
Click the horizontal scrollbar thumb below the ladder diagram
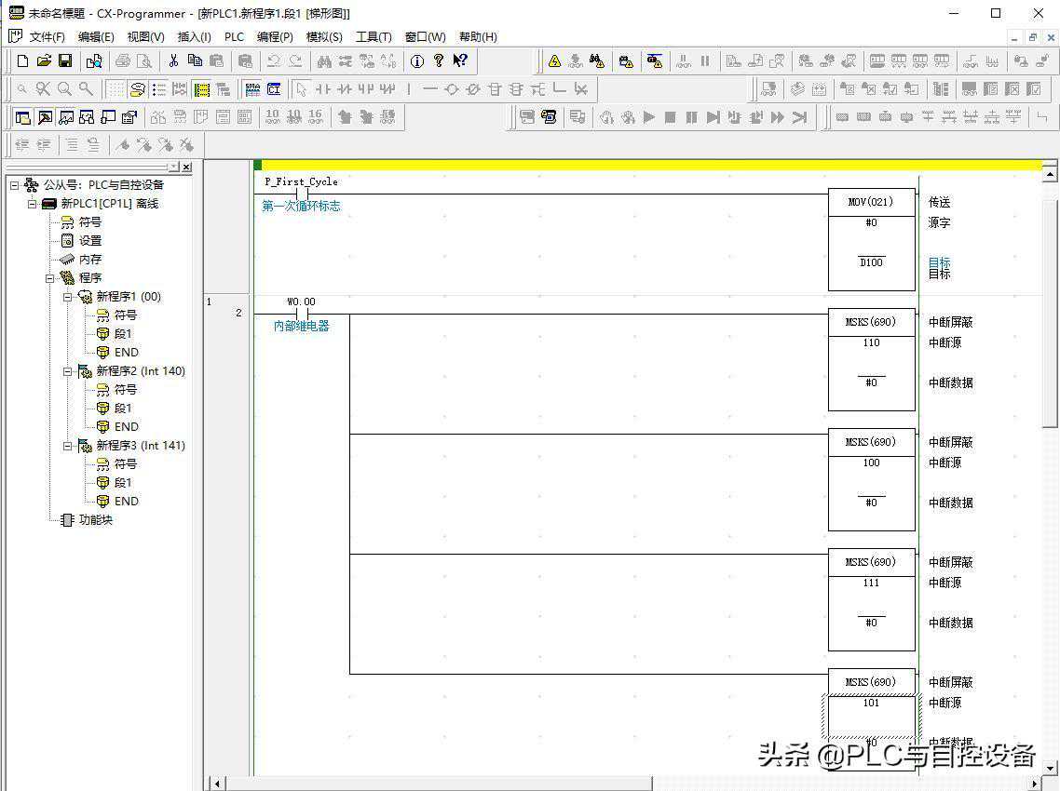[438, 784]
